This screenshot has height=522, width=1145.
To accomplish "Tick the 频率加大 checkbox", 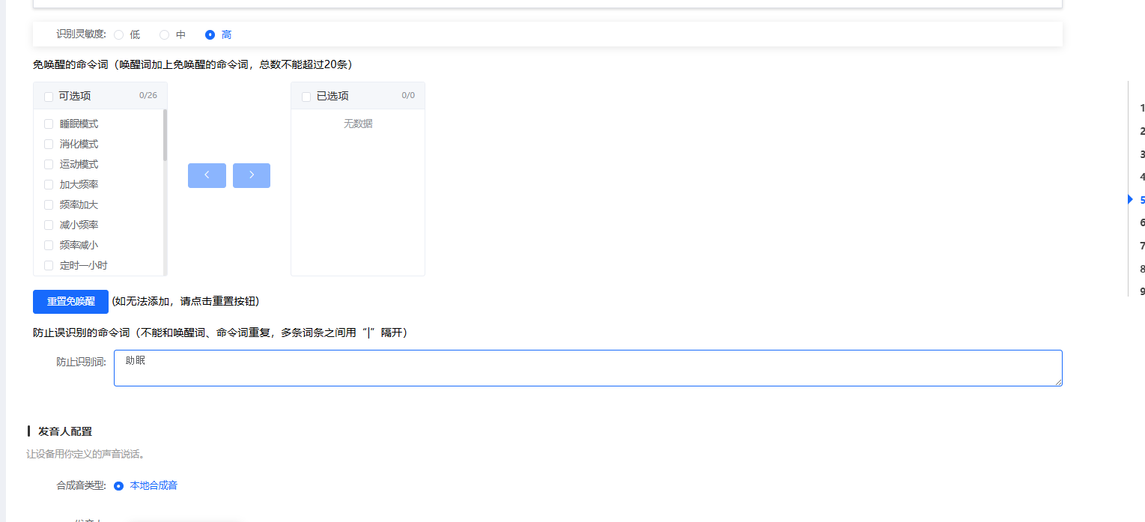I will pos(49,205).
